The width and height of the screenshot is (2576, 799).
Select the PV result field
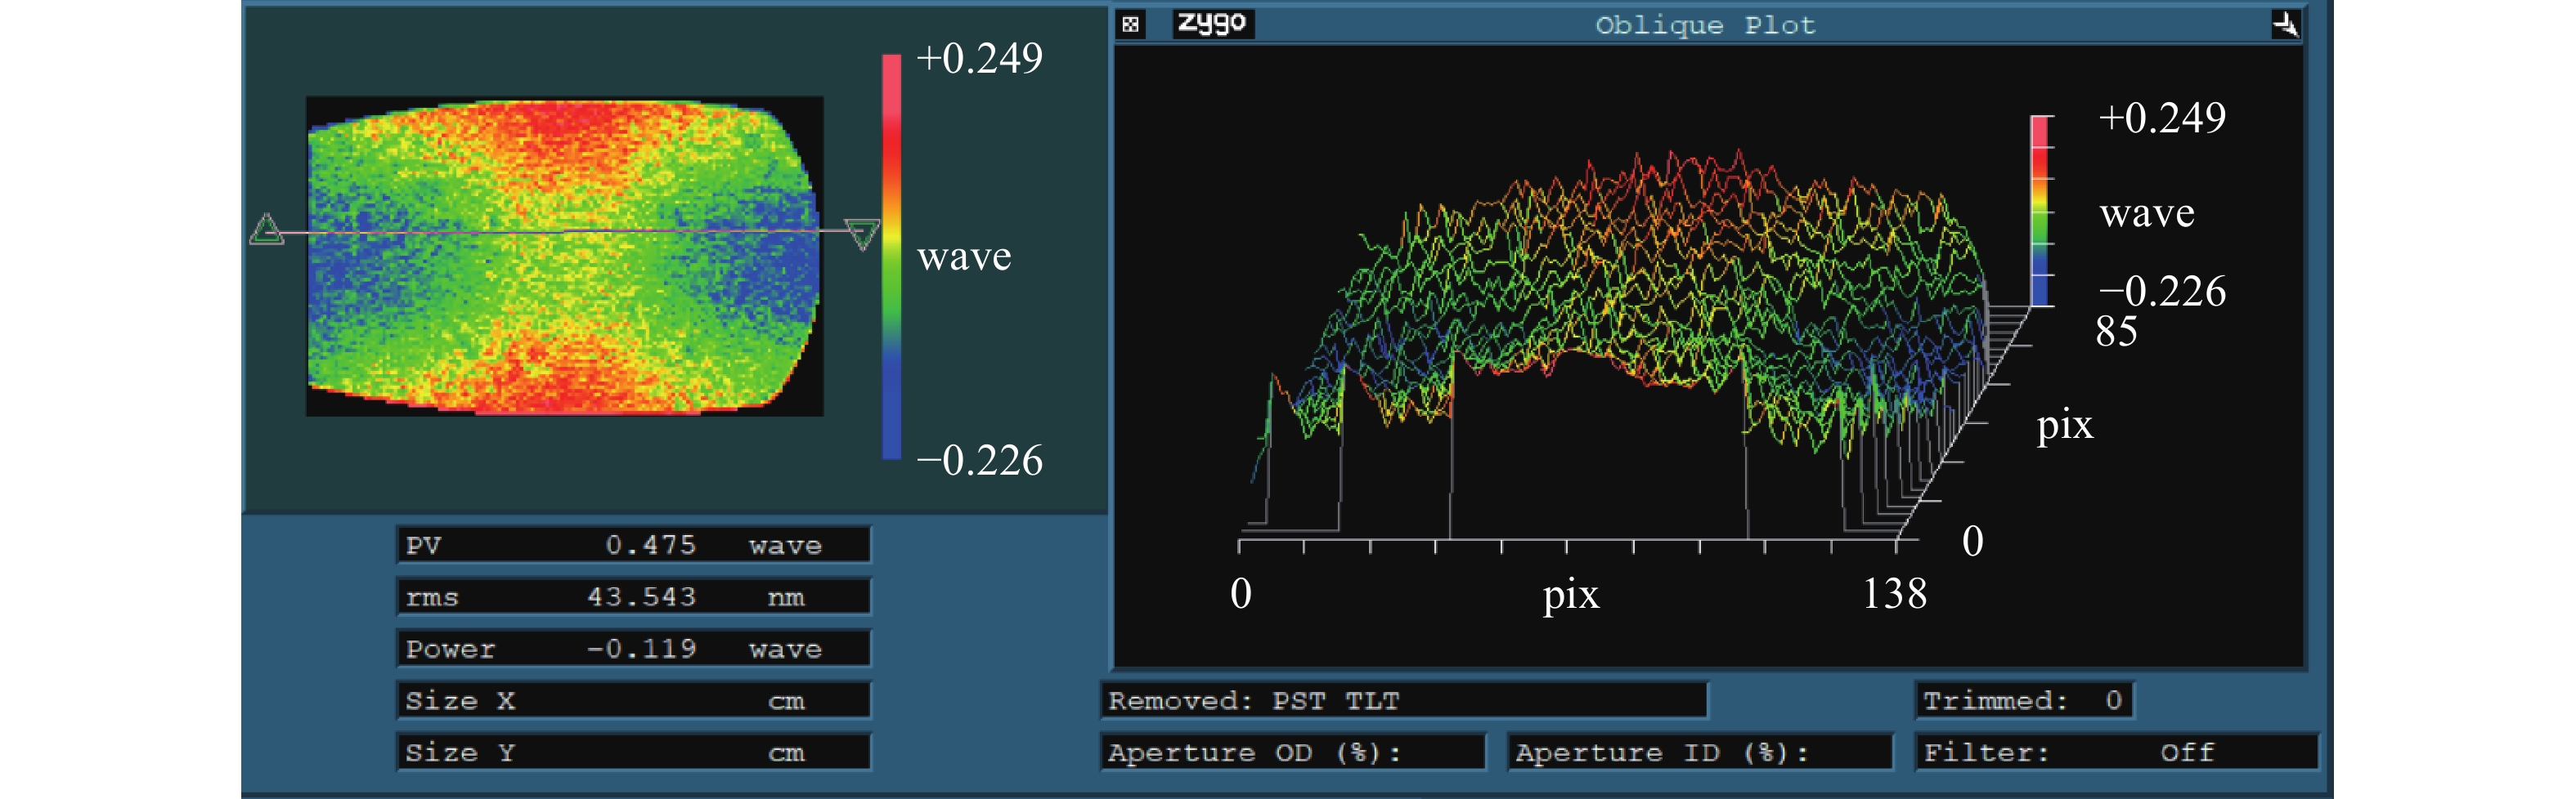633,545
